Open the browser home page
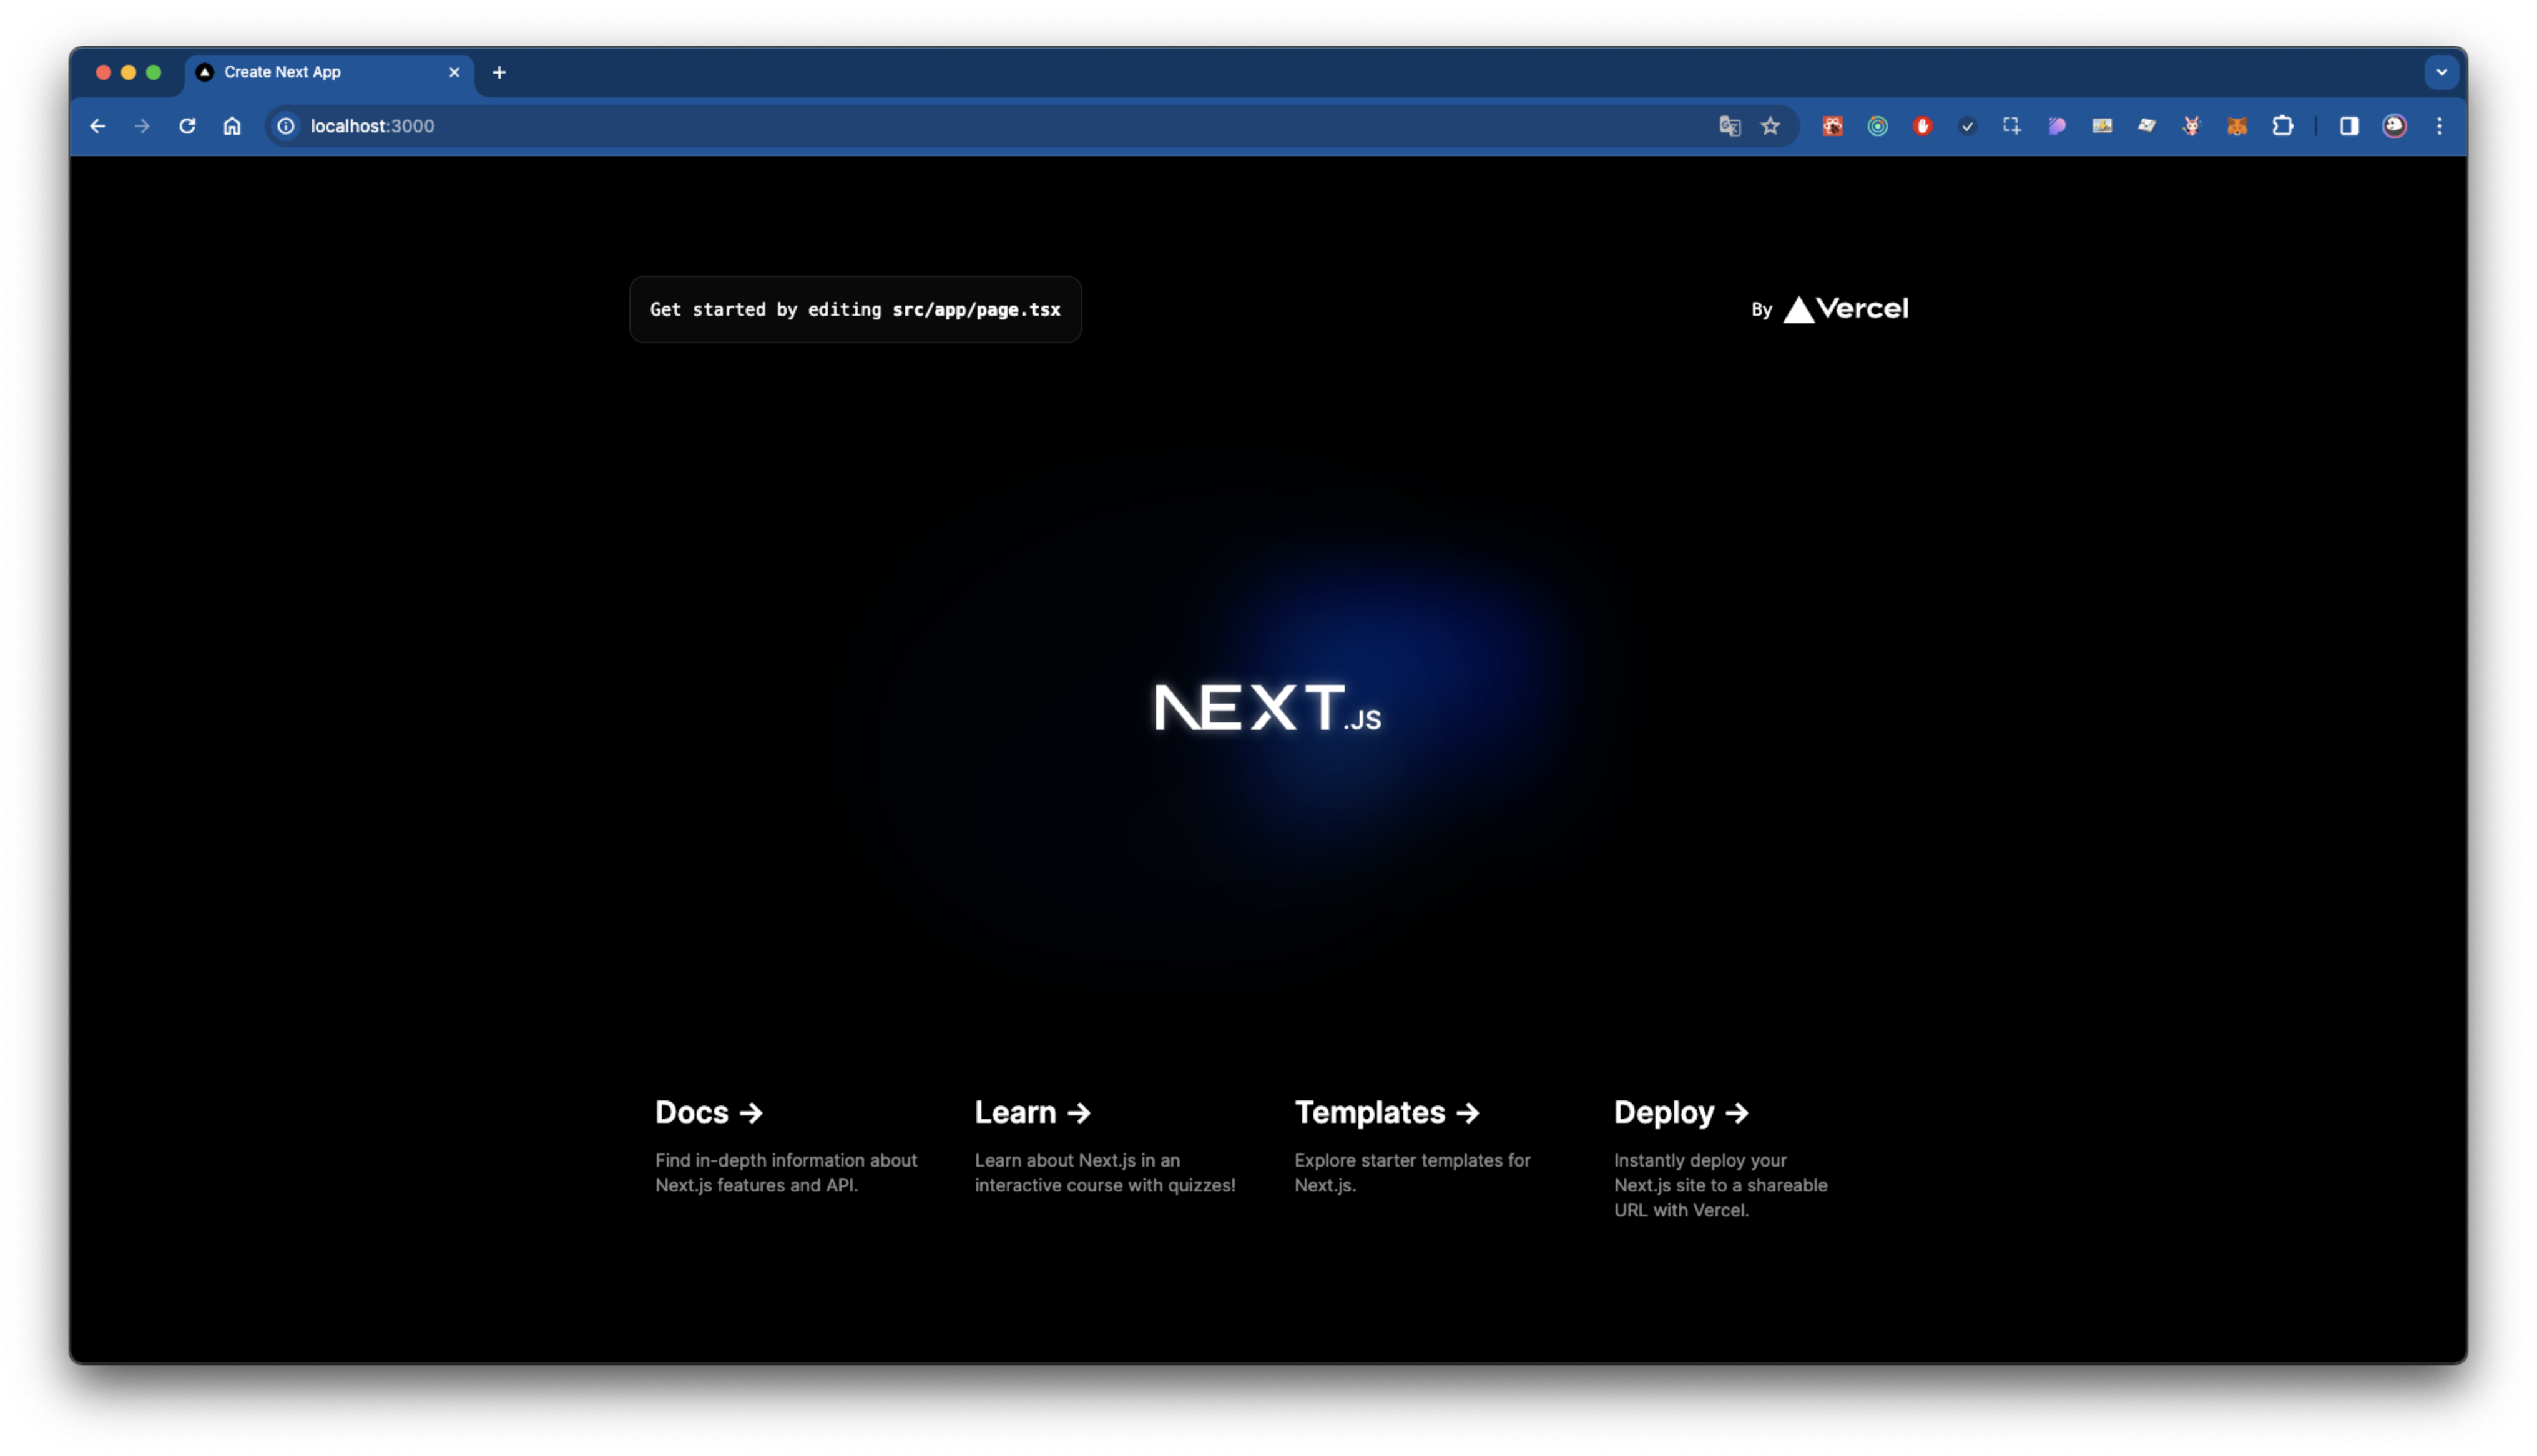2537x1456 pixels. point(232,126)
